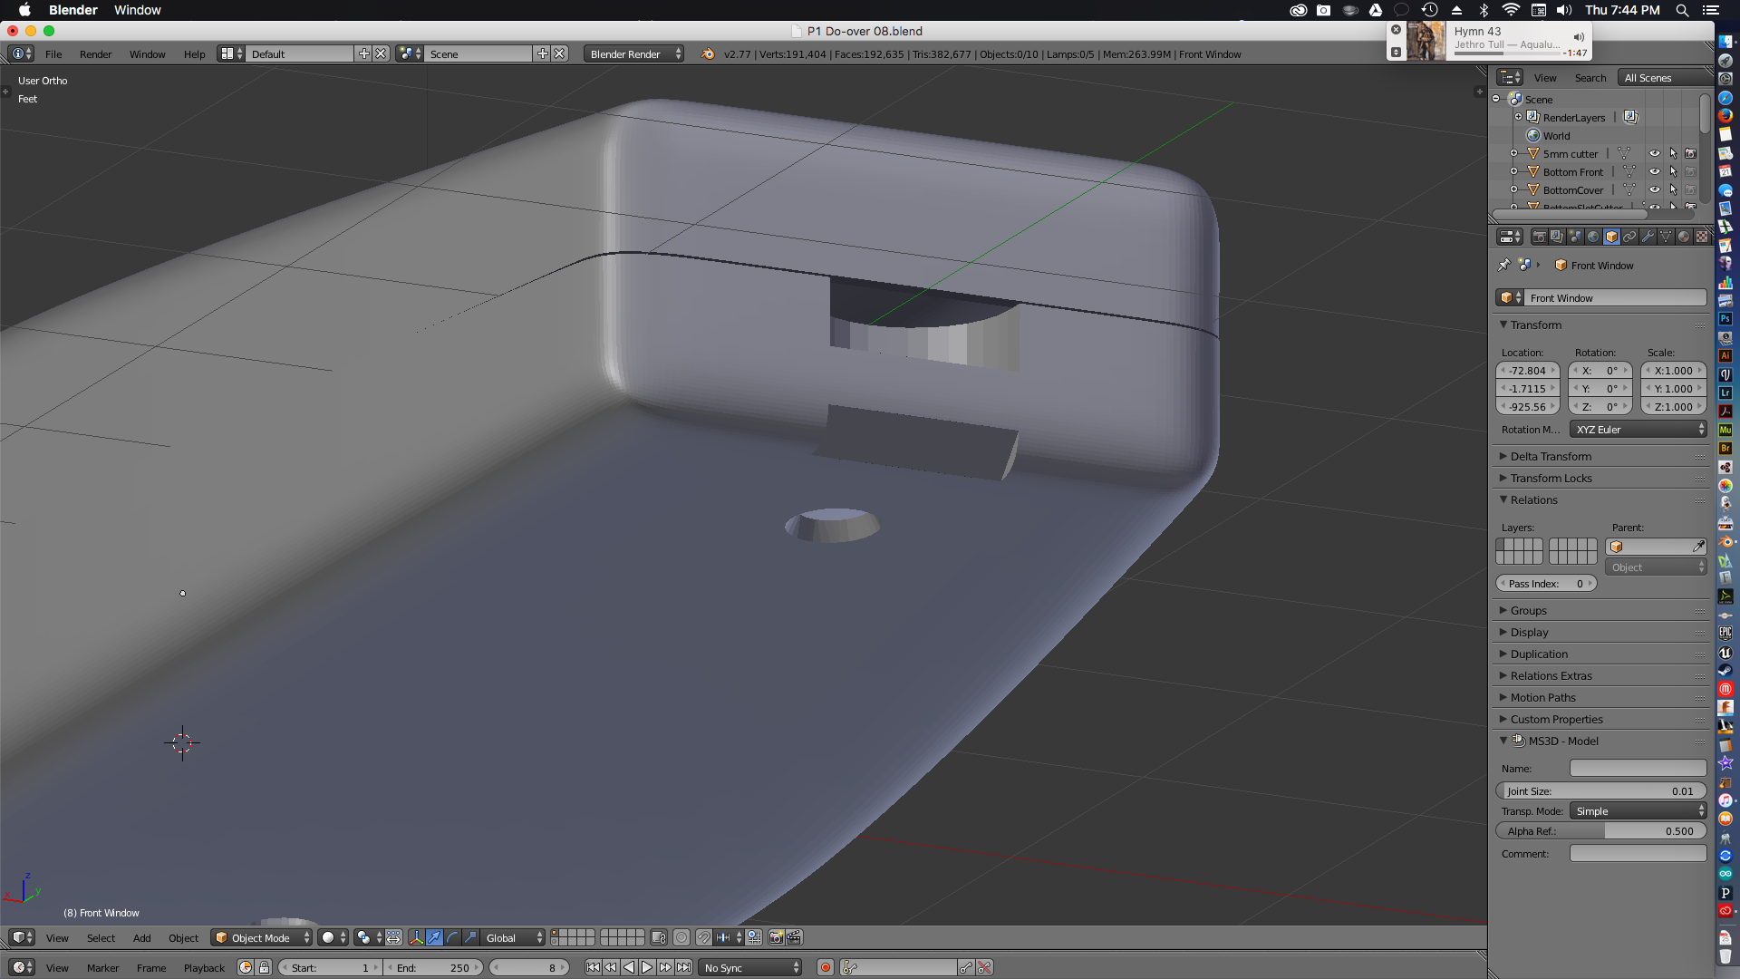Open the World properties tab
This screenshot has height=979, width=1740.
(1593, 237)
